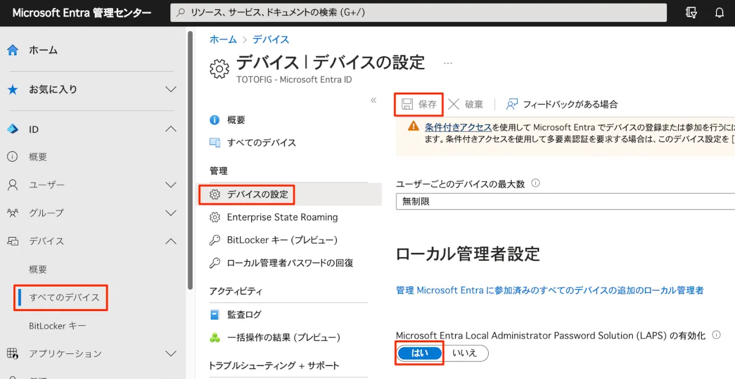Expand the ユーザー section chevron
The height and width of the screenshot is (379, 735).
tap(171, 185)
